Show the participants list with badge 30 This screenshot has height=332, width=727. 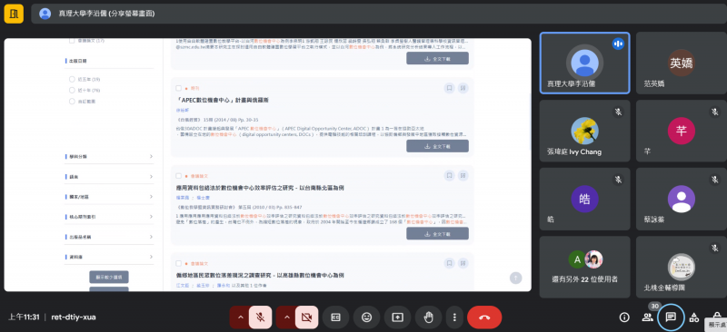647,317
